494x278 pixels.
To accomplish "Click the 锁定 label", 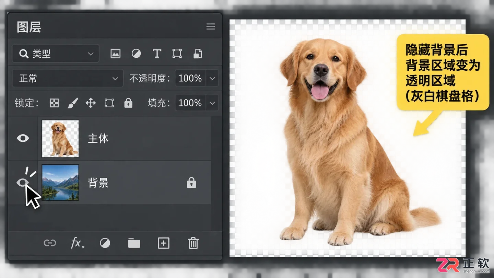I will (27, 103).
